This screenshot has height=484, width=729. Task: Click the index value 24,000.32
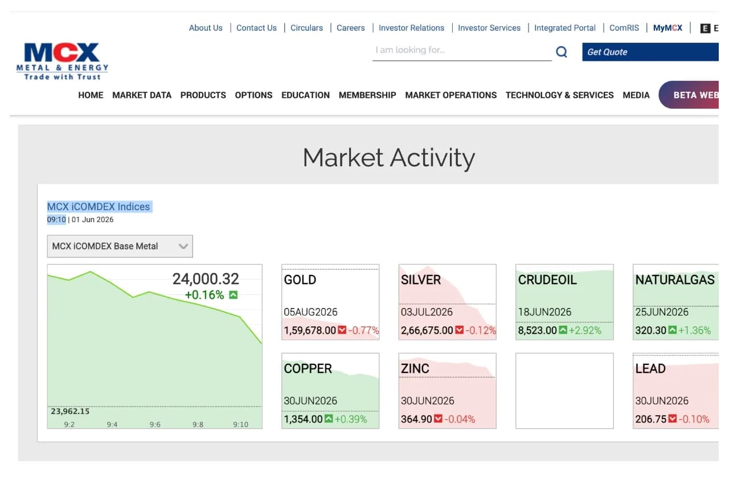pos(206,279)
